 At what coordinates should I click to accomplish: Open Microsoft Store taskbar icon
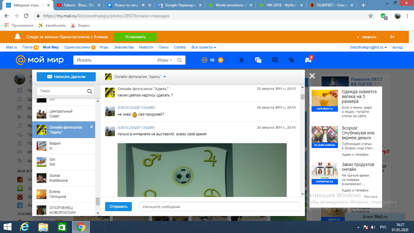62,227
